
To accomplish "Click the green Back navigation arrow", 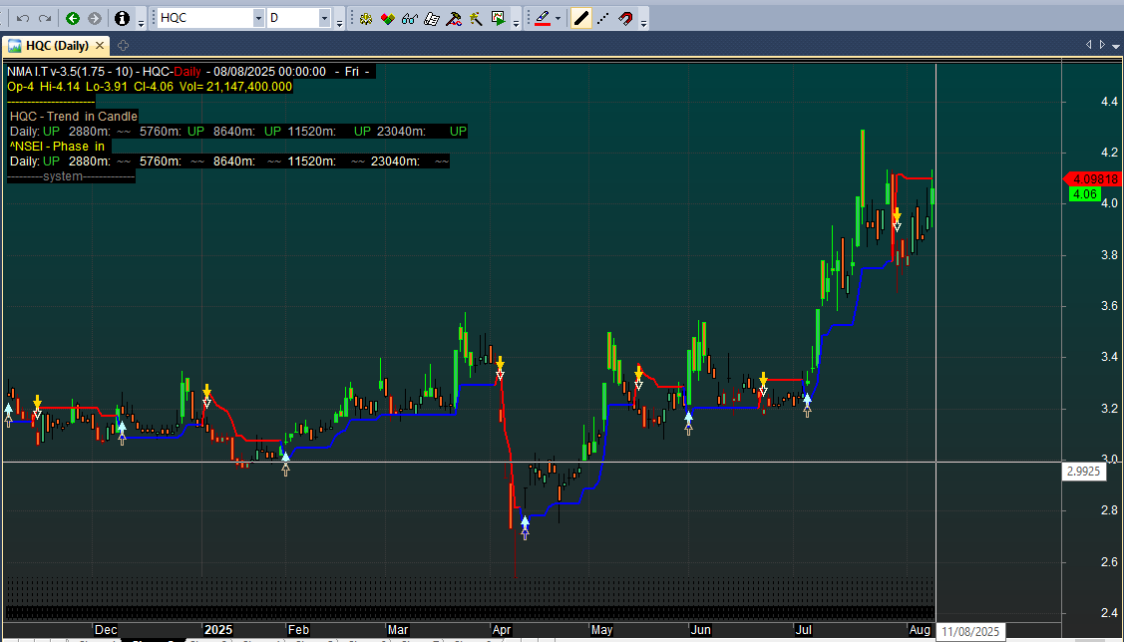I will [73, 19].
